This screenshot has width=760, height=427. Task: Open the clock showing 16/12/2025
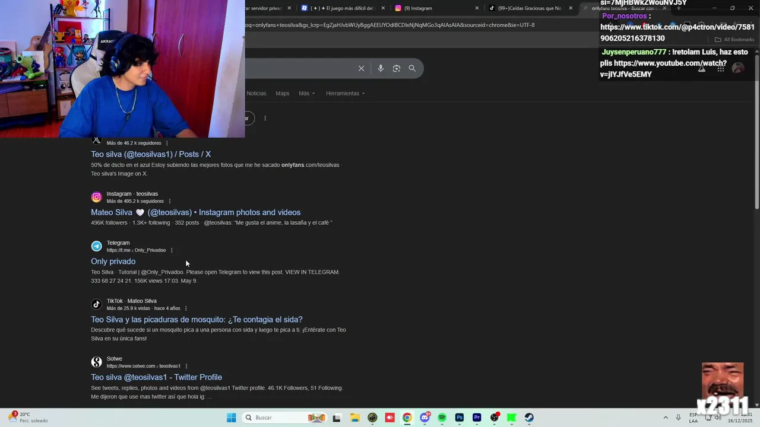[740, 418]
